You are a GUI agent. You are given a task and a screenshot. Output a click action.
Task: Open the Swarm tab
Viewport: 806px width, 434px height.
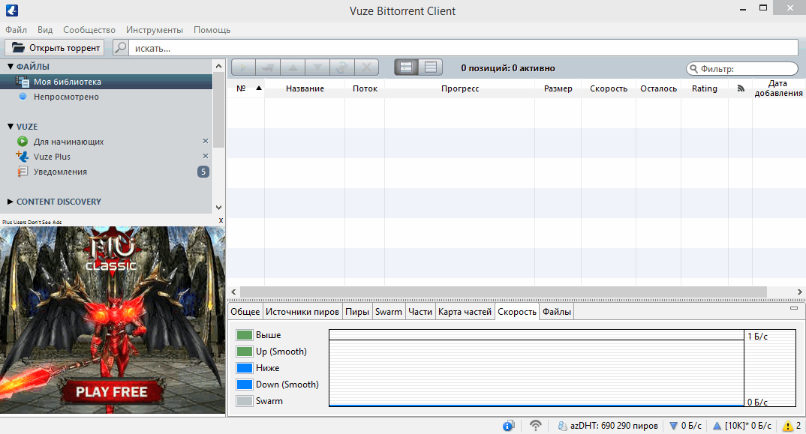click(389, 312)
